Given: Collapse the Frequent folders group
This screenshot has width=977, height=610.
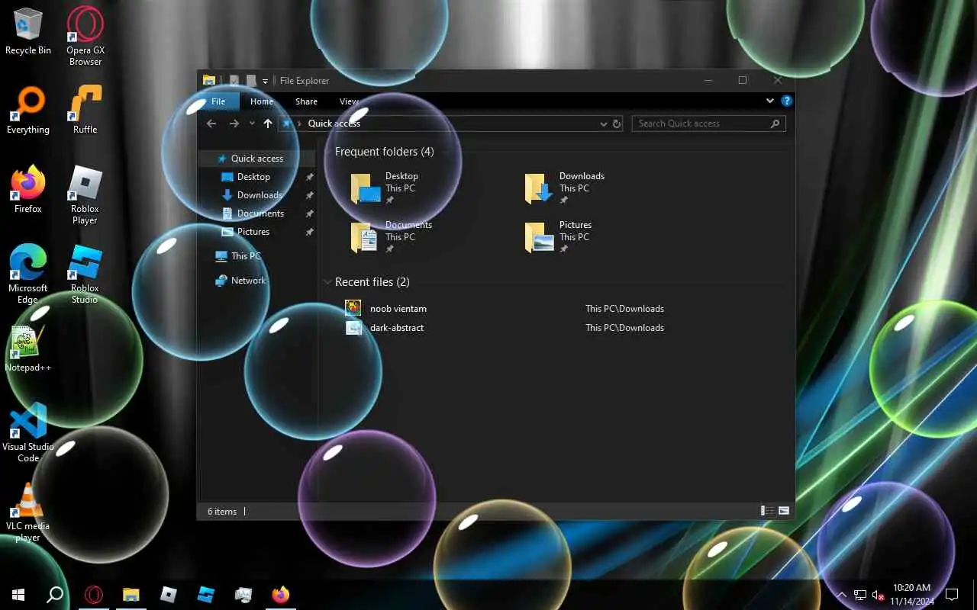Looking at the screenshot, I should point(327,152).
